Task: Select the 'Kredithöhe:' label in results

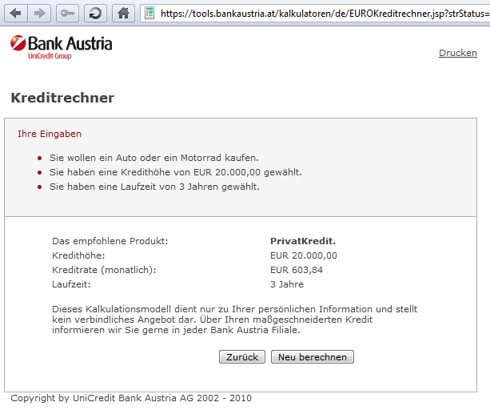Action: point(78,255)
